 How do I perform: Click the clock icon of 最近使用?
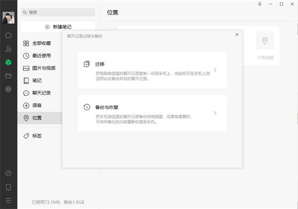pos(26,56)
